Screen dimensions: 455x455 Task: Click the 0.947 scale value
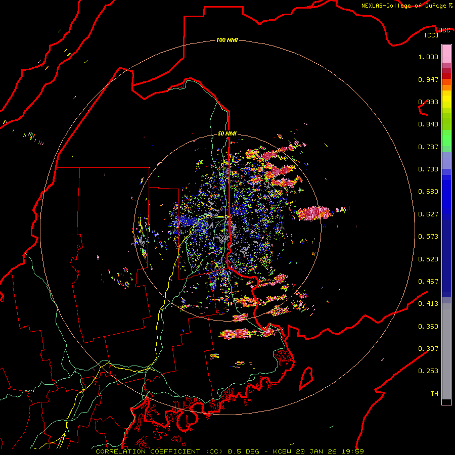click(x=428, y=79)
